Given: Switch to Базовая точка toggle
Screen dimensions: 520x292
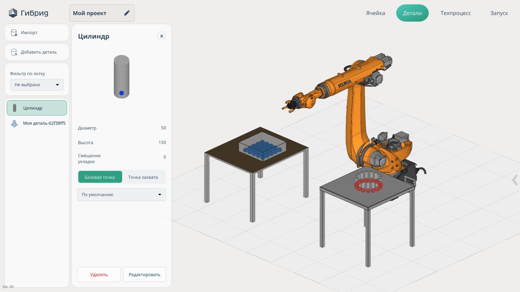Looking at the screenshot, I should pos(100,177).
